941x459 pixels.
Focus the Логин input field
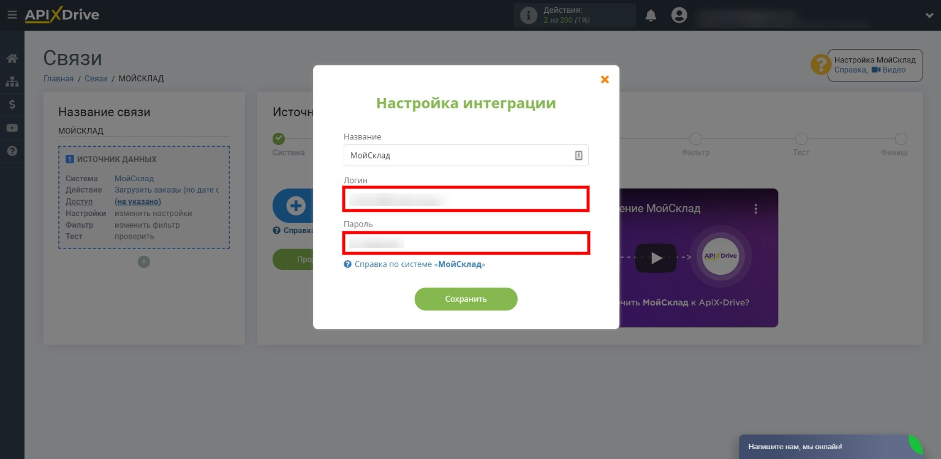coord(466,200)
